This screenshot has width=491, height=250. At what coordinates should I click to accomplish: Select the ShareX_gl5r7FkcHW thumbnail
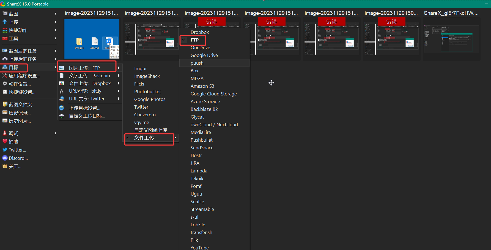(452, 39)
